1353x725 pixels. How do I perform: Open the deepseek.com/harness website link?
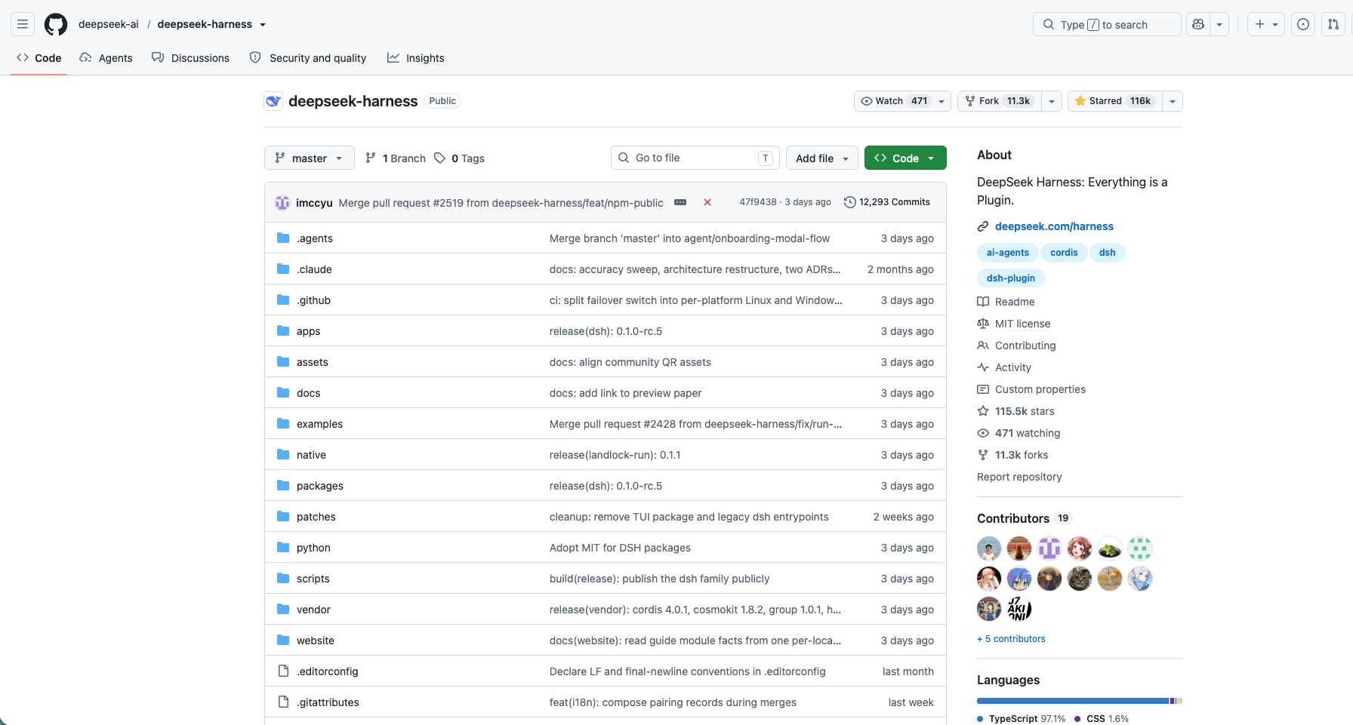click(x=1054, y=226)
